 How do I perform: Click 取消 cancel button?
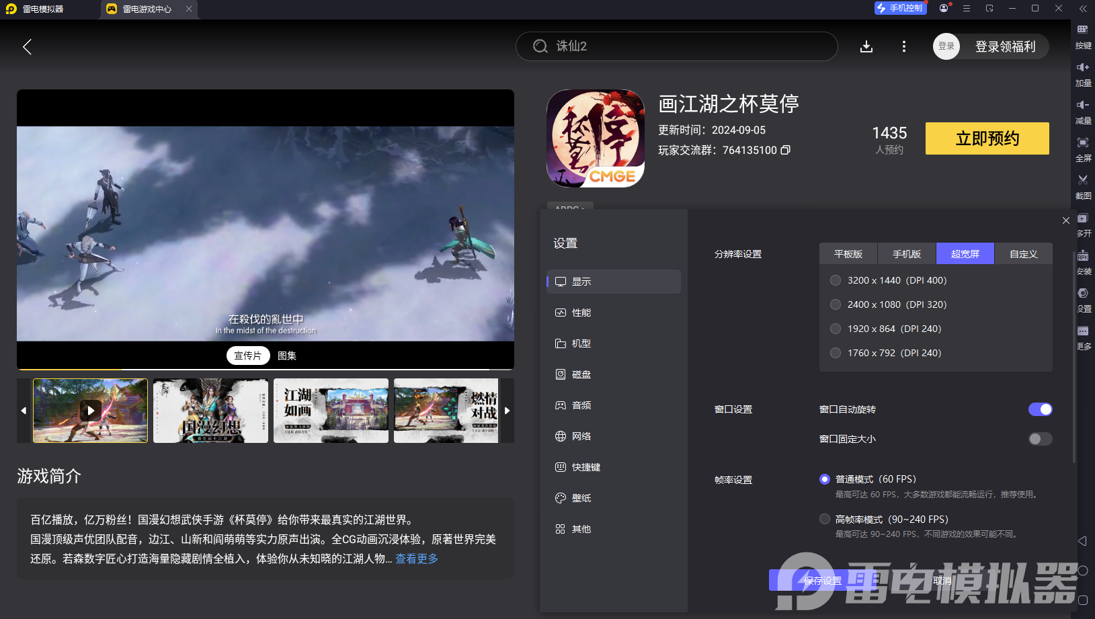coord(942,581)
